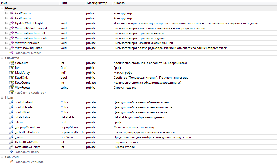Click the Item property icon
The image size is (277, 166).
click(x=11, y=67)
